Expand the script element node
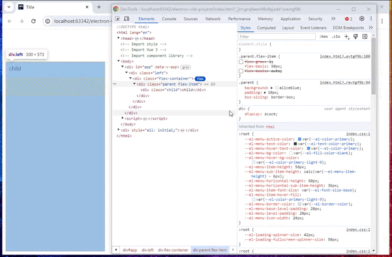Viewport: 392px width, 257px height. 123,118
